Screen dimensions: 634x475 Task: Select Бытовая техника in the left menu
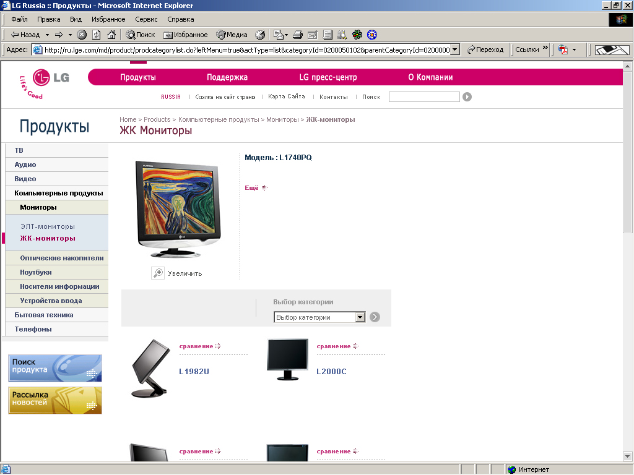click(57, 315)
